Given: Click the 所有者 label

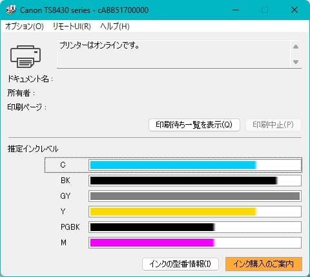Looking at the screenshot, I should (21, 93).
